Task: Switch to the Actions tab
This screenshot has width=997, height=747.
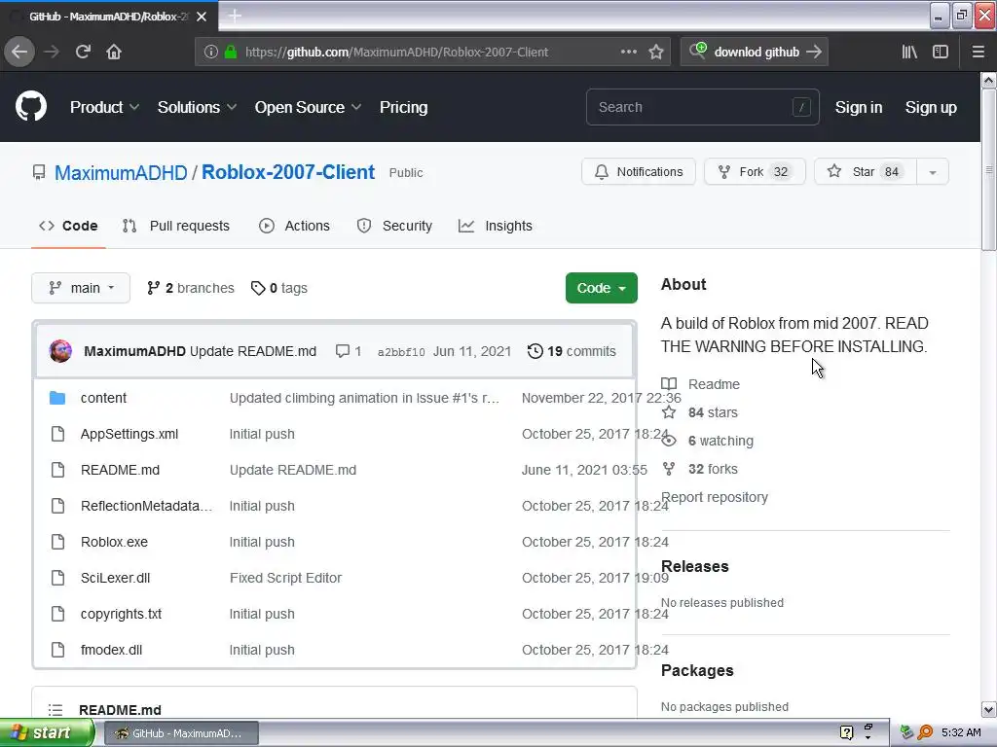Action: 294,226
